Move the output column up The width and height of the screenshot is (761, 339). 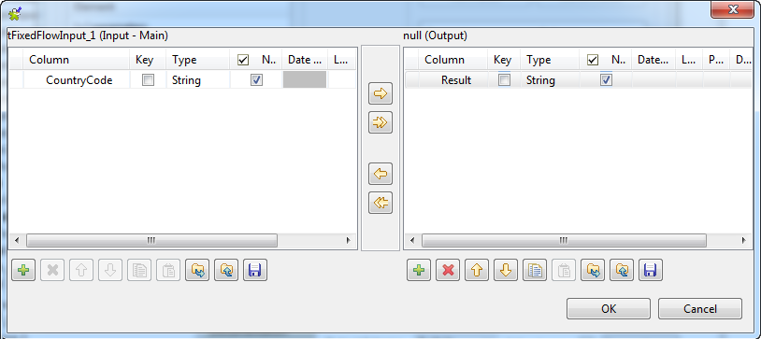[x=477, y=270]
